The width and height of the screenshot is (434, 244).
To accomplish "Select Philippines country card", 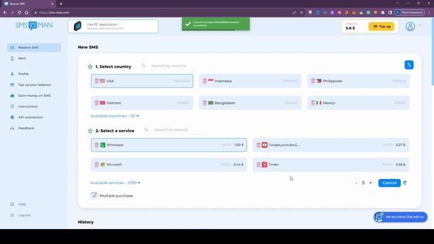I will 358,81.
